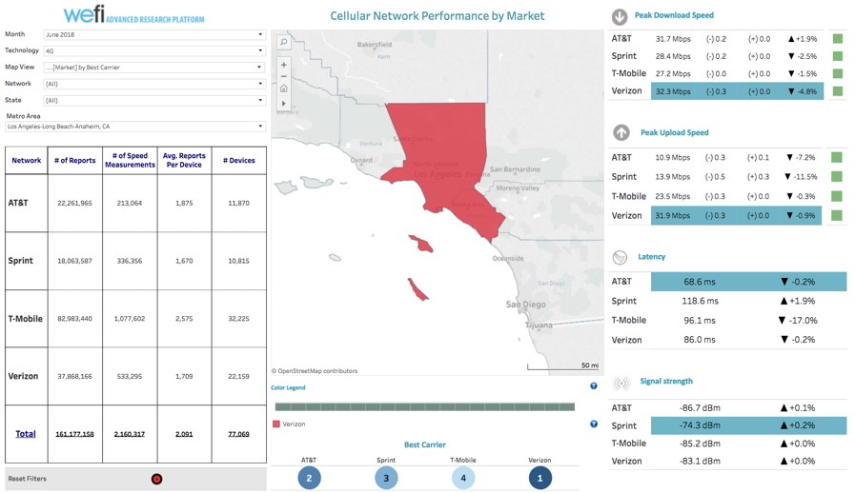Click highlighted Sprint -74.3 dBm signal strength

tap(700, 425)
